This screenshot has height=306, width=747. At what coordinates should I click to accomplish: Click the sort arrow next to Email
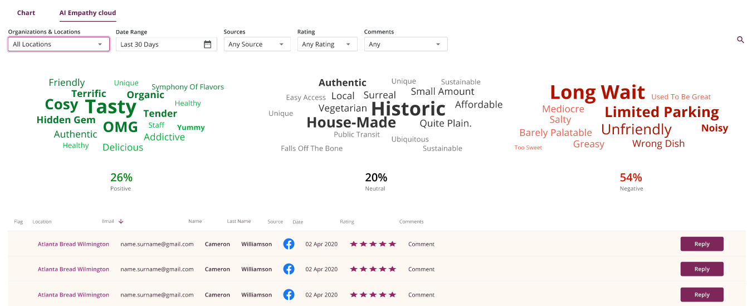[x=121, y=221]
